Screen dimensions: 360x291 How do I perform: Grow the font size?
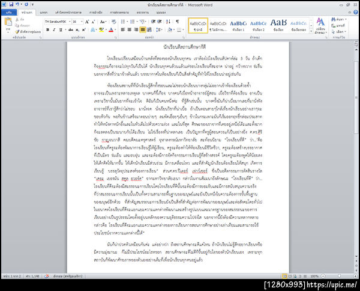pyautogui.click(x=87, y=22)
